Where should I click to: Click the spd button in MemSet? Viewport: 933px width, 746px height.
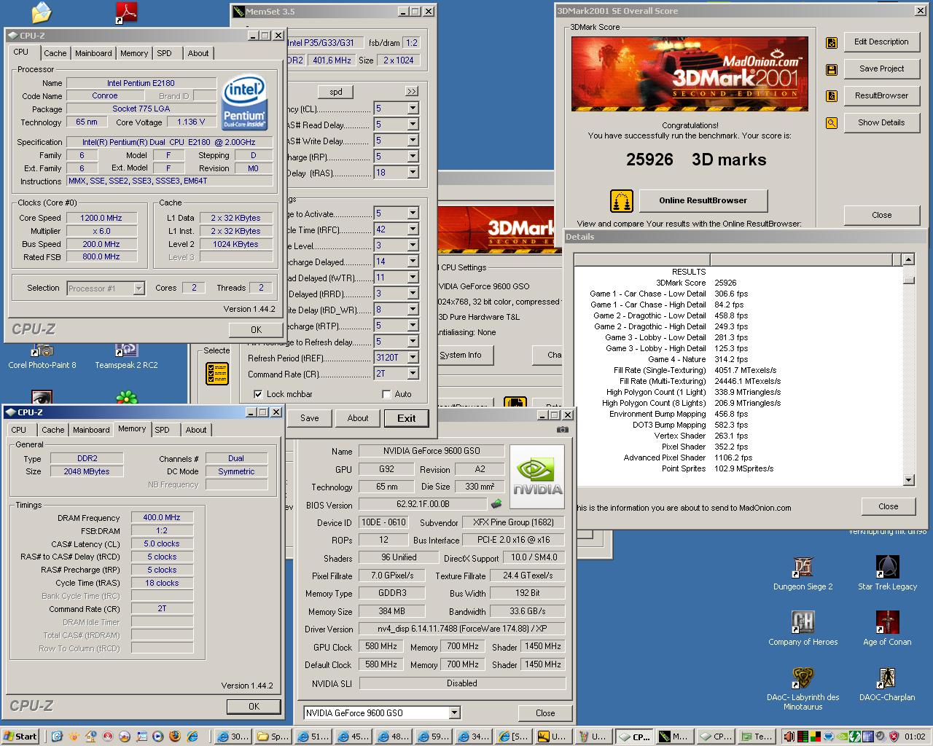(335, 92)
